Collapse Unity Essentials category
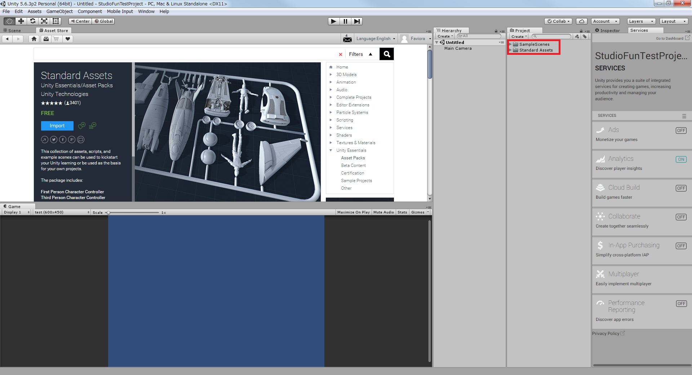Viewport: 692px width, 375px height. (x=331, y=150)
